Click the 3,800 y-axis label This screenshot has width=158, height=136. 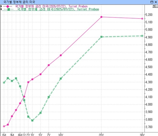point(149,119)
